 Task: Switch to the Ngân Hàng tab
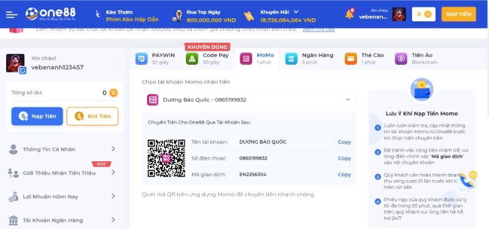point(309,58)
